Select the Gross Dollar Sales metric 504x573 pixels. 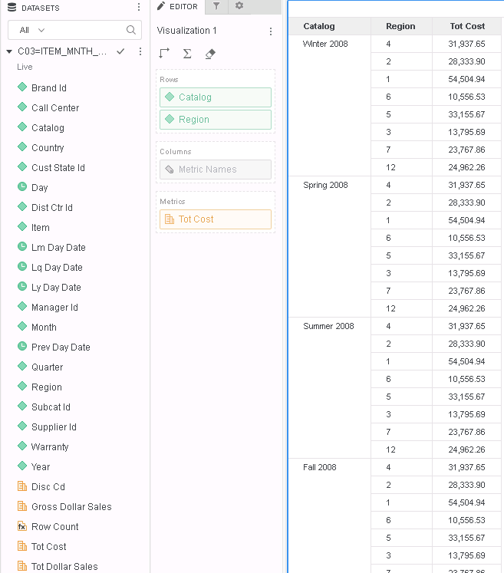(71, 507)
